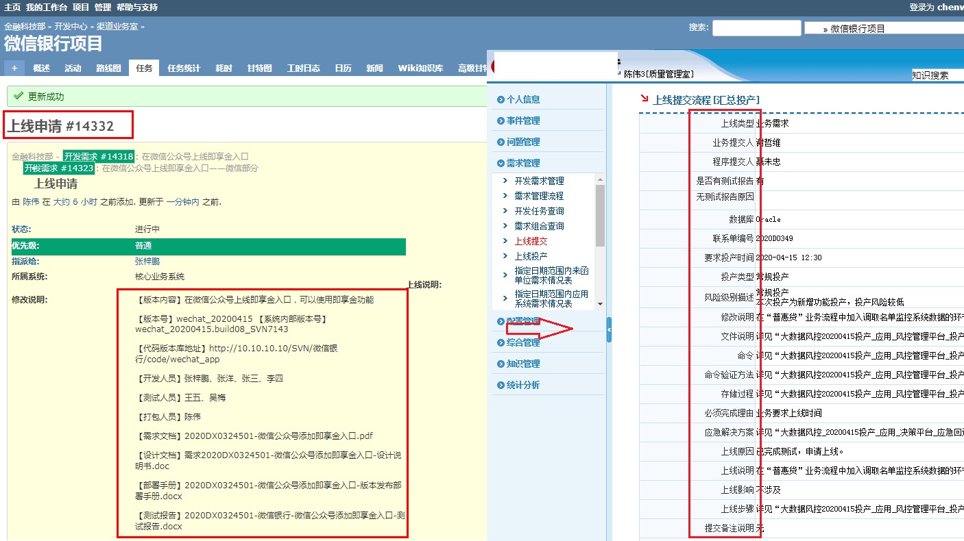Open parent issue 开发需求 #14323
The height and width of the screenshot is (541, 964).
(59, 168)
